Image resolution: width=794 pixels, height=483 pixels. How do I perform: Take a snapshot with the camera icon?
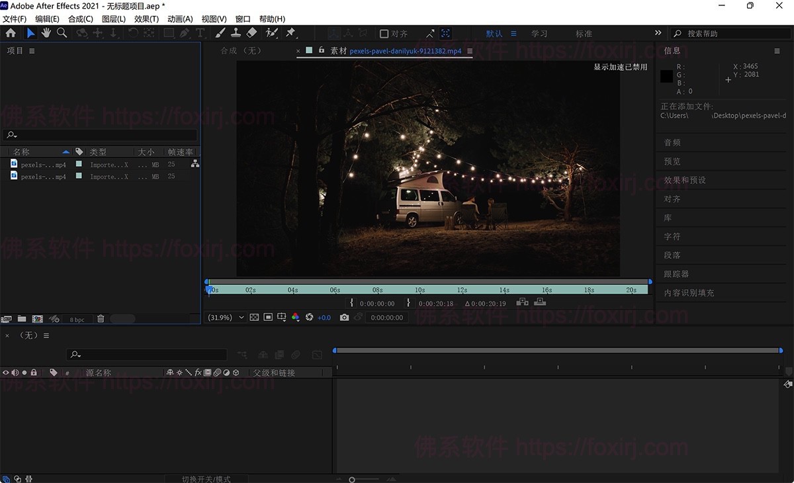click(x=345, y=317)
